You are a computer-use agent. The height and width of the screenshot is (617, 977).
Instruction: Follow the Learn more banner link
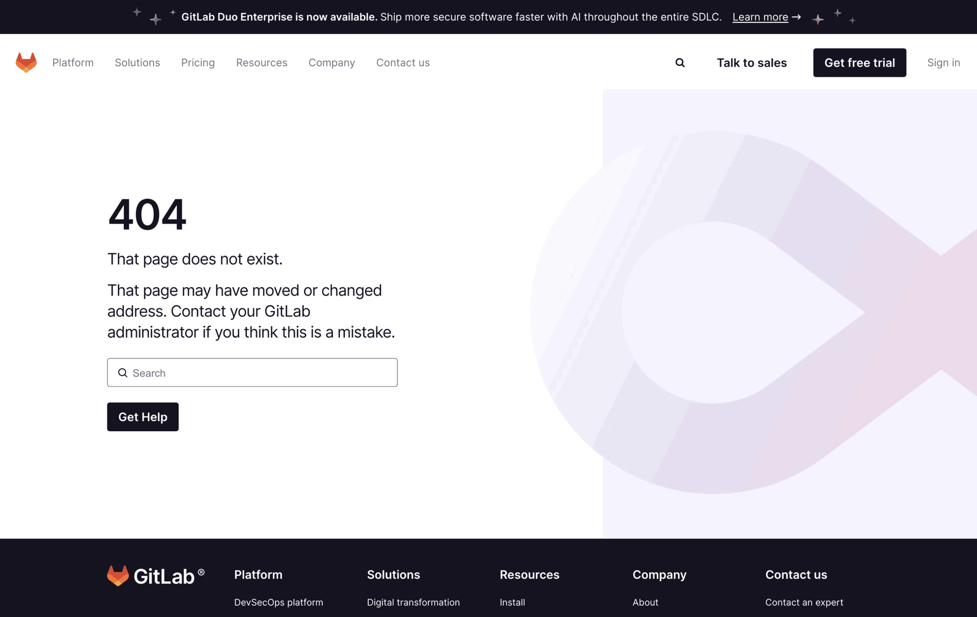766,17
